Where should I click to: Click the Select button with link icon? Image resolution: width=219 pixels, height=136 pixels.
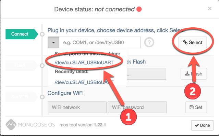click(x=193, y=42)
